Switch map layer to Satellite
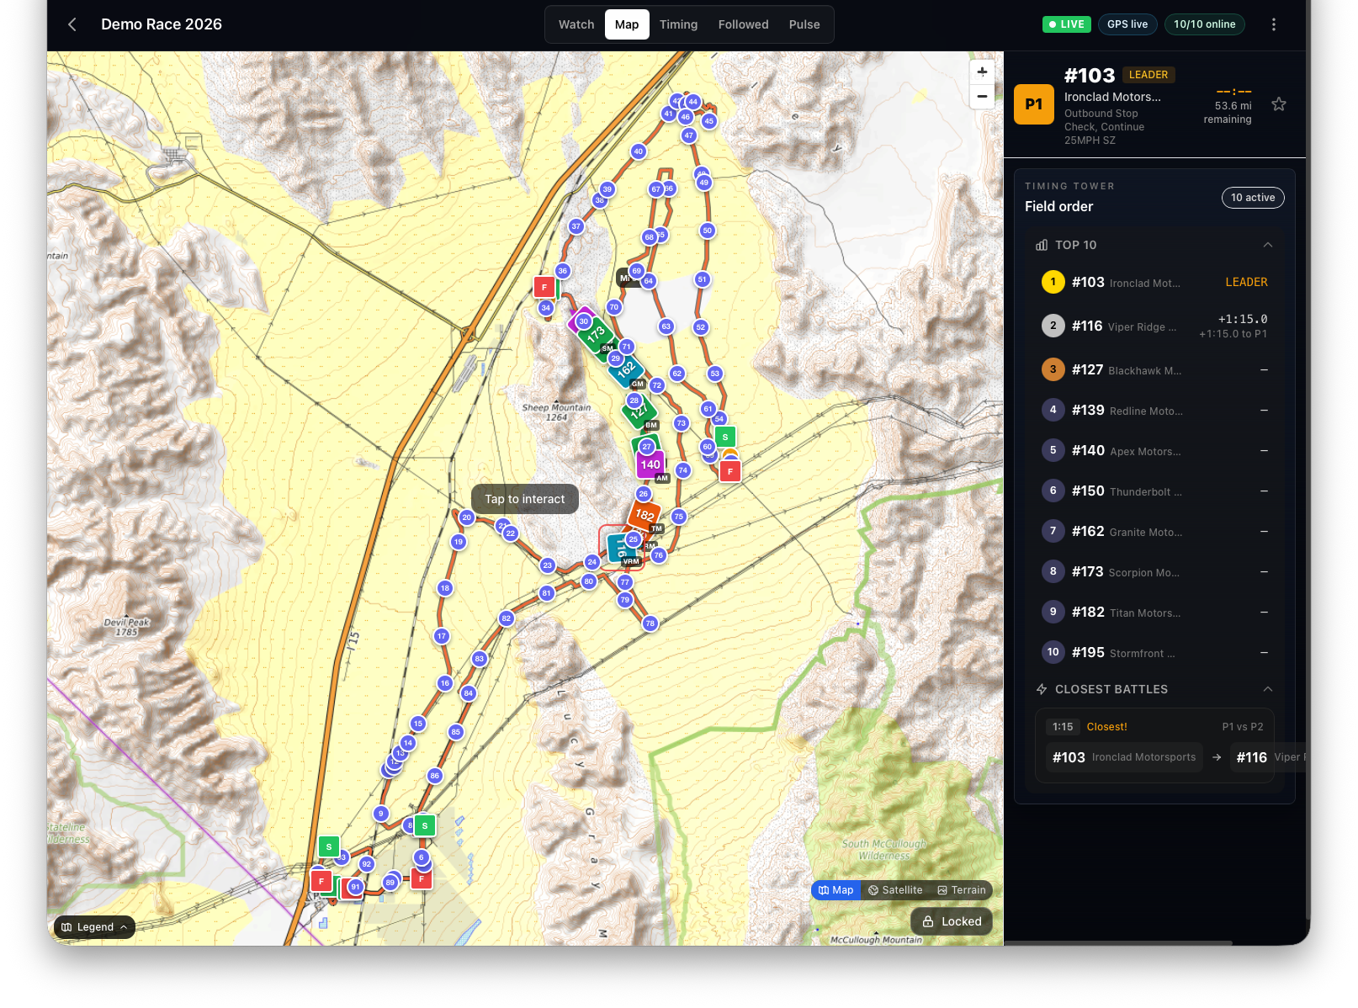The height and width of the screenshot is (1008, 1358). (895, 890)
